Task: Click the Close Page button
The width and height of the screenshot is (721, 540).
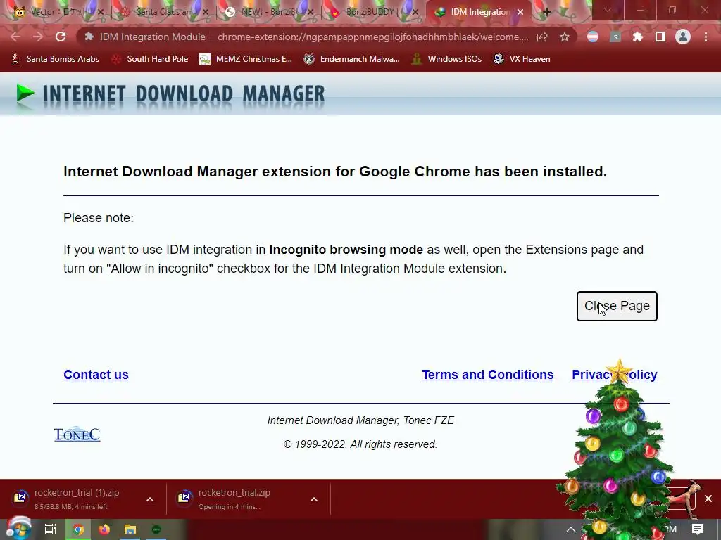Action: tap(617, 306)
